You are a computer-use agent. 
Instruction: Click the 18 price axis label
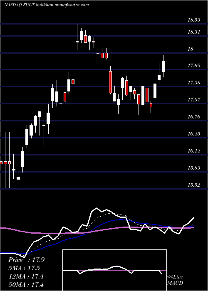pos(191,49)
